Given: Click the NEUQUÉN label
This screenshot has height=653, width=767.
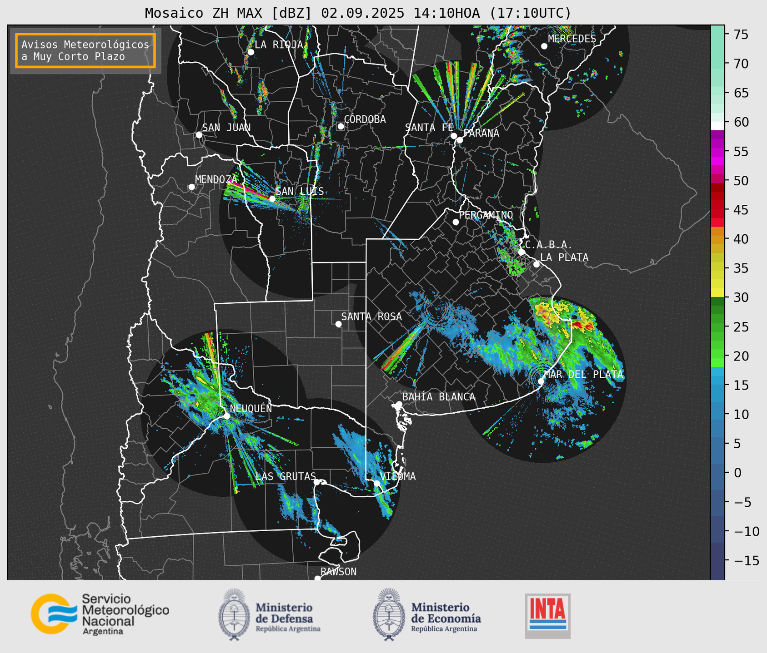Looking at the screenshot, I should (251, 409).
